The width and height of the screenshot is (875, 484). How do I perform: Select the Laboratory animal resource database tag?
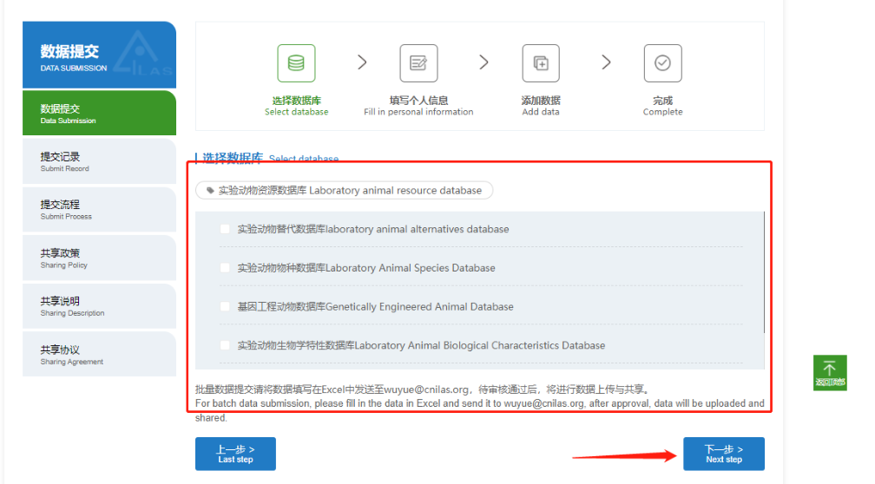tap(345, 190)
